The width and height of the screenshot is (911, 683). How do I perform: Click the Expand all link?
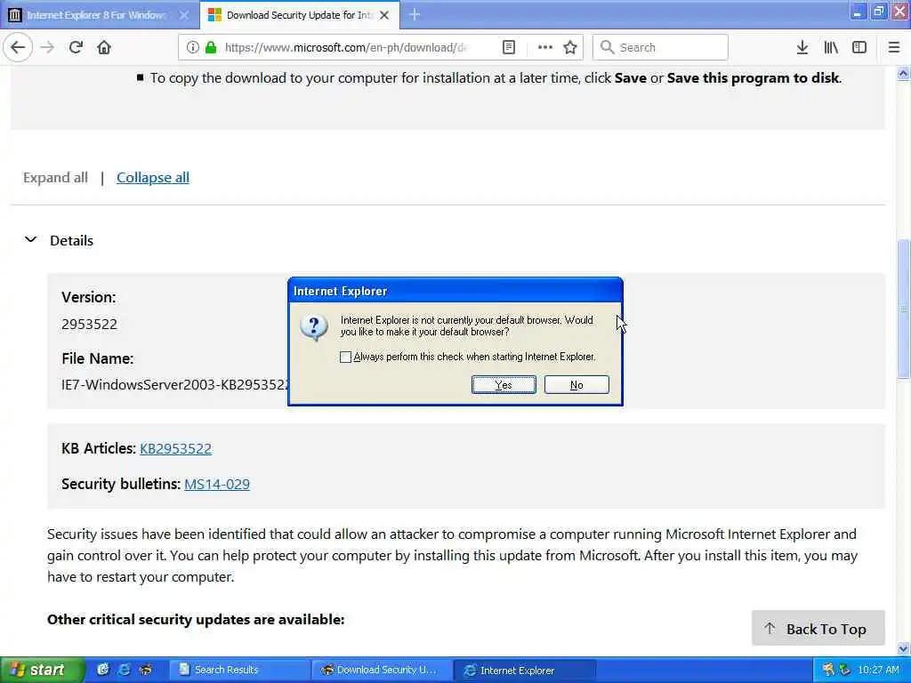point(55,178)
